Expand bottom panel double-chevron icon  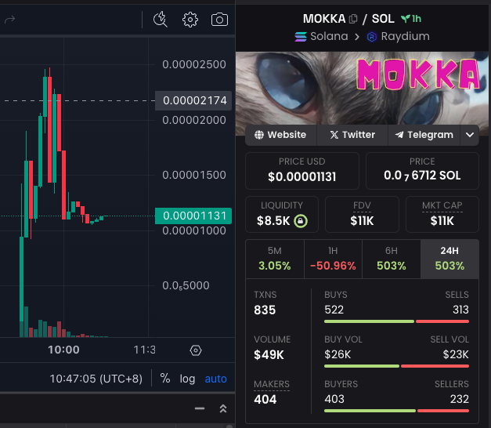[x=223, y=408]
